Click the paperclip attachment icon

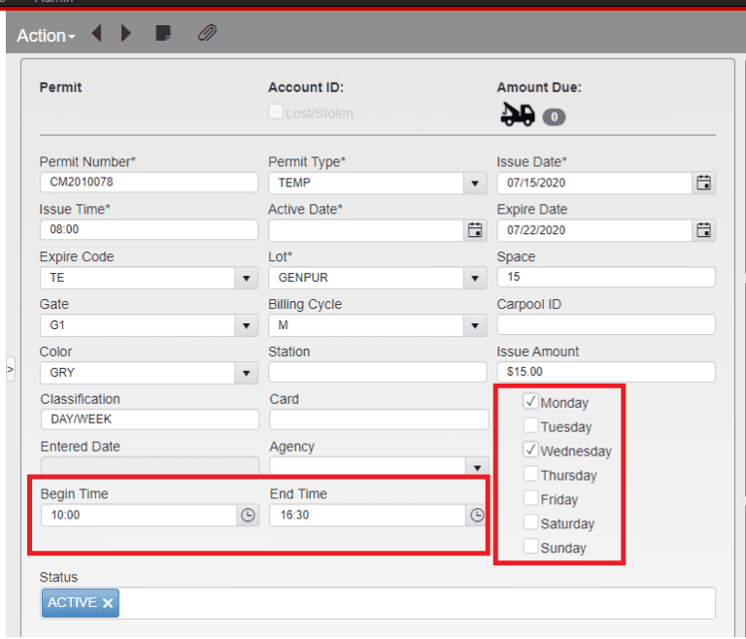click(x=207, y=34)
